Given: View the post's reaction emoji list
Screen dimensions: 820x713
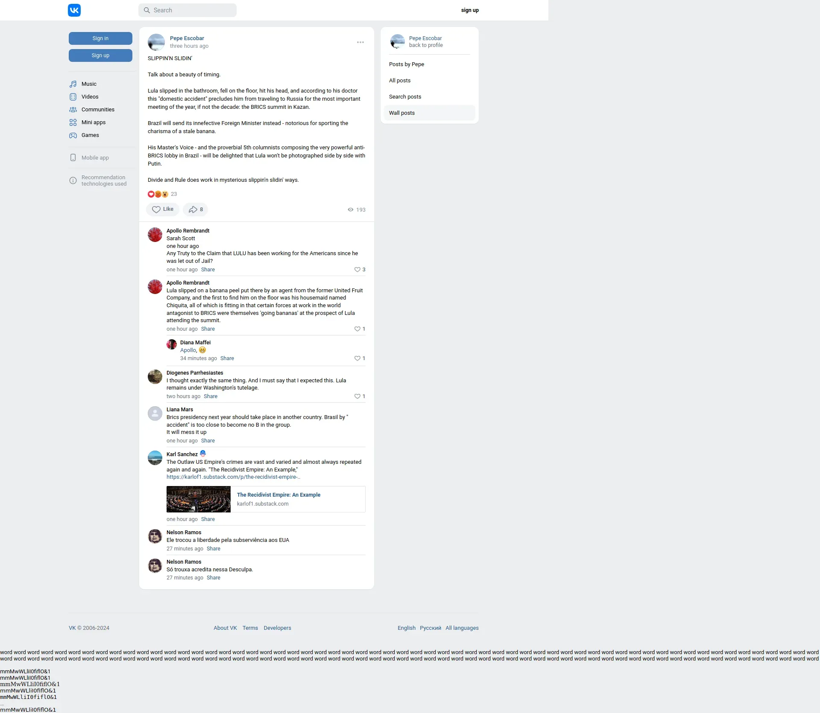Looking at the screenshot, I should 158,194.
